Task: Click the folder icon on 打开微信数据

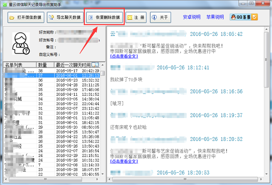Action: [12, 17]
